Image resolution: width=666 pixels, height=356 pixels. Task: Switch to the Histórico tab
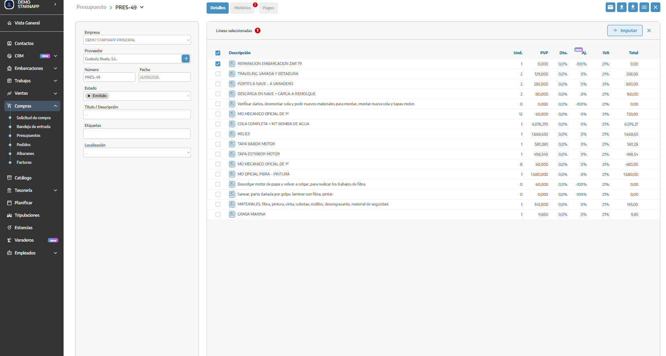[242, 8]
